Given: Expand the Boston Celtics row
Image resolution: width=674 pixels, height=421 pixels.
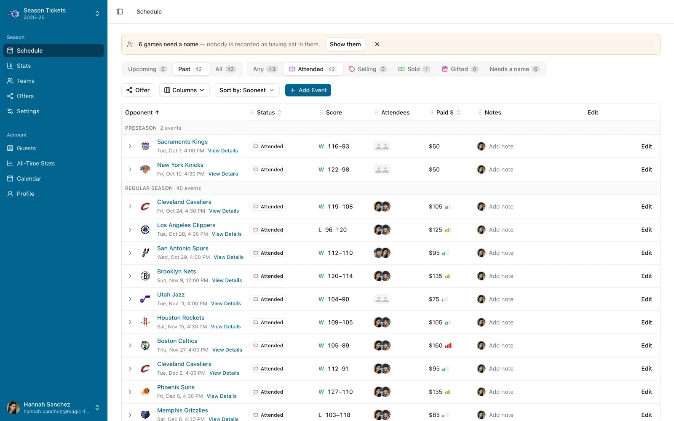Looking at the screenshot, I should click(130, 346).
